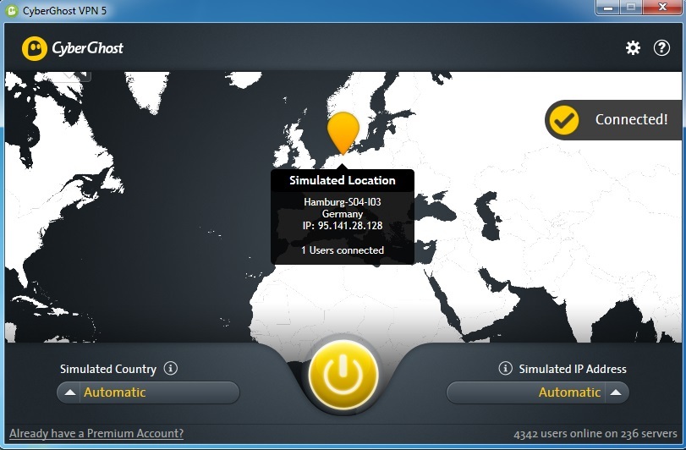The height and width of the screenshot is (450, 686).
Task: Click the yellow CyberGhost logo
Action: (x=35, y=48)
